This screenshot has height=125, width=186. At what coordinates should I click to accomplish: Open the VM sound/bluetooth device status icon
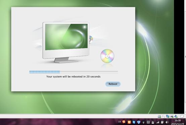click(x=176, y=116)
